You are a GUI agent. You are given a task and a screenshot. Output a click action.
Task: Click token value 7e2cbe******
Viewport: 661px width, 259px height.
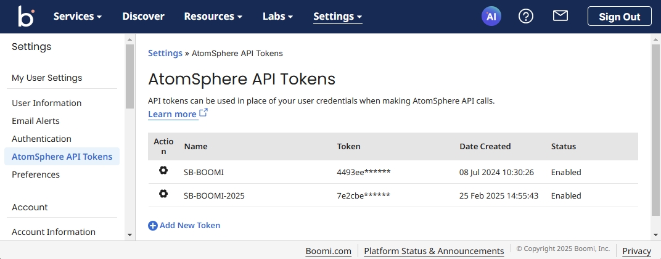pyautogui.click(x=363, y=195)
